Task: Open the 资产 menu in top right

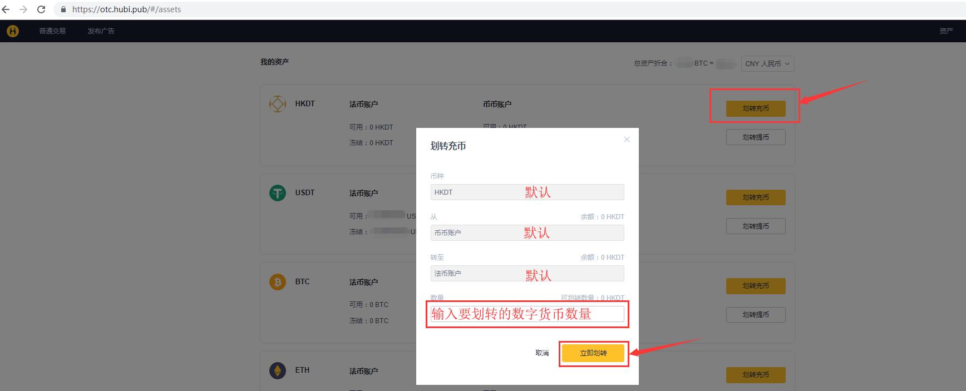Action: 946,31
